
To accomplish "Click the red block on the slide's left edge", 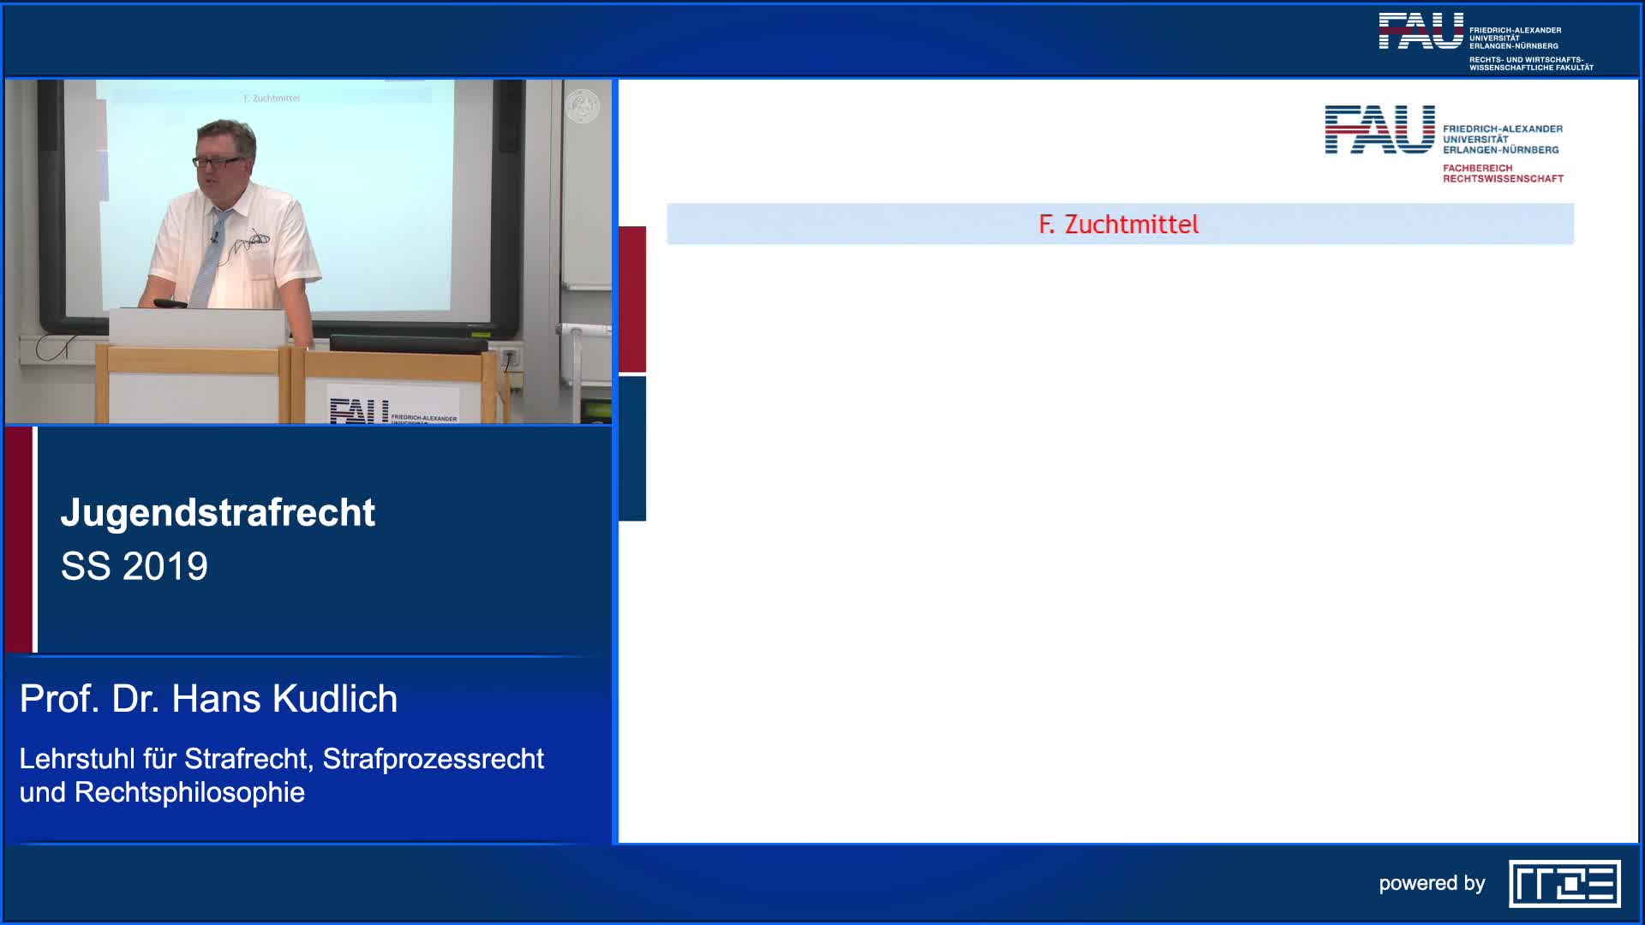I will [632, 299].
